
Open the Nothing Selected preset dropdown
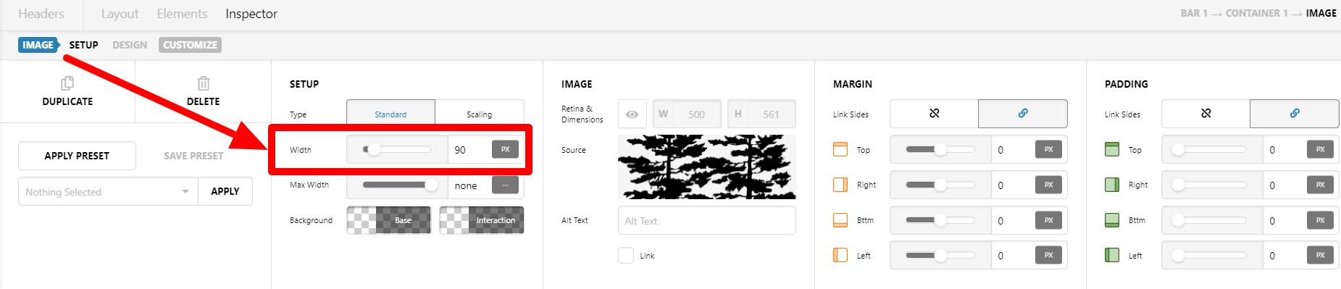coord(108,192)
